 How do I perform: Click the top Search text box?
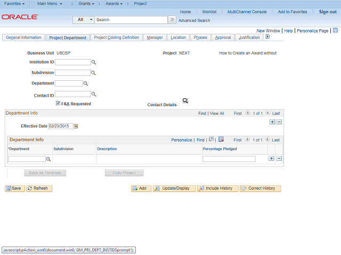131,20
